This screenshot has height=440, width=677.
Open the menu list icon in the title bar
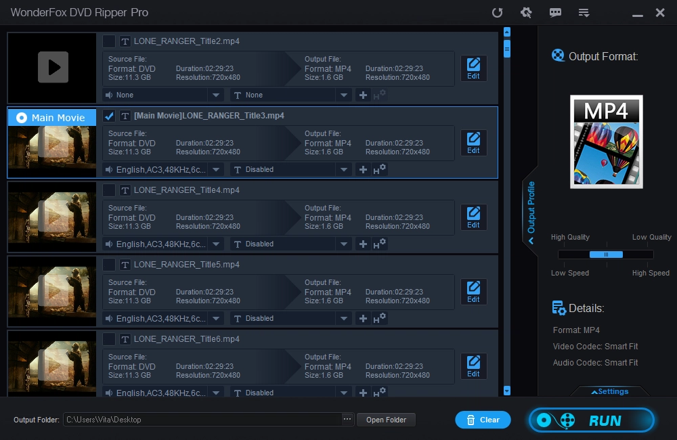tap(584, 12)
